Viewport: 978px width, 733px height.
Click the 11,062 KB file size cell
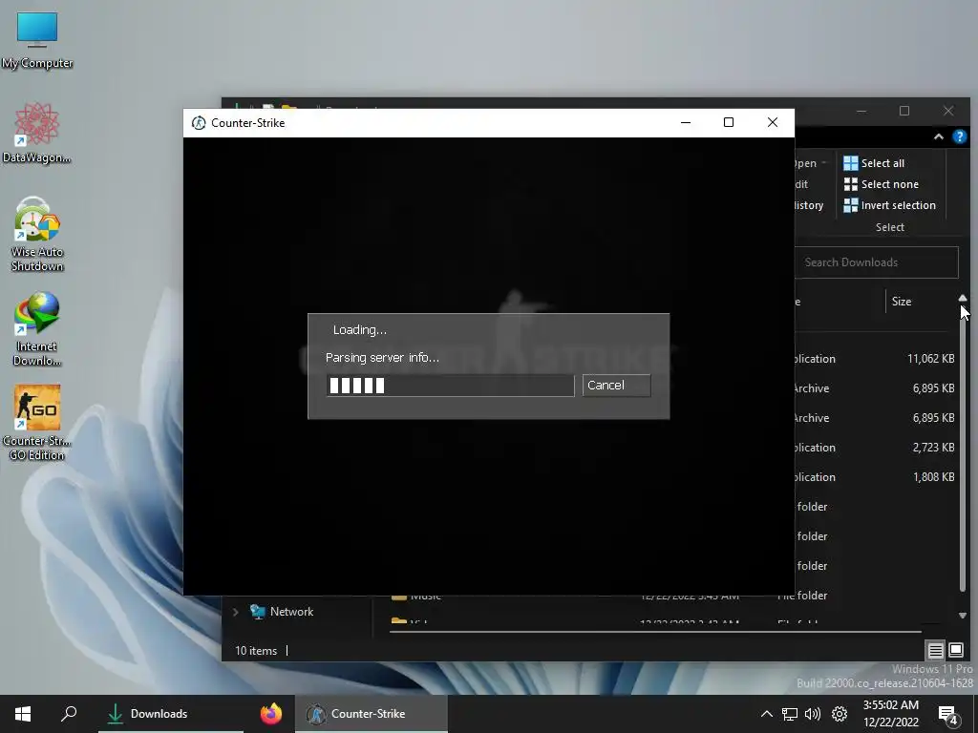(930, 359)
